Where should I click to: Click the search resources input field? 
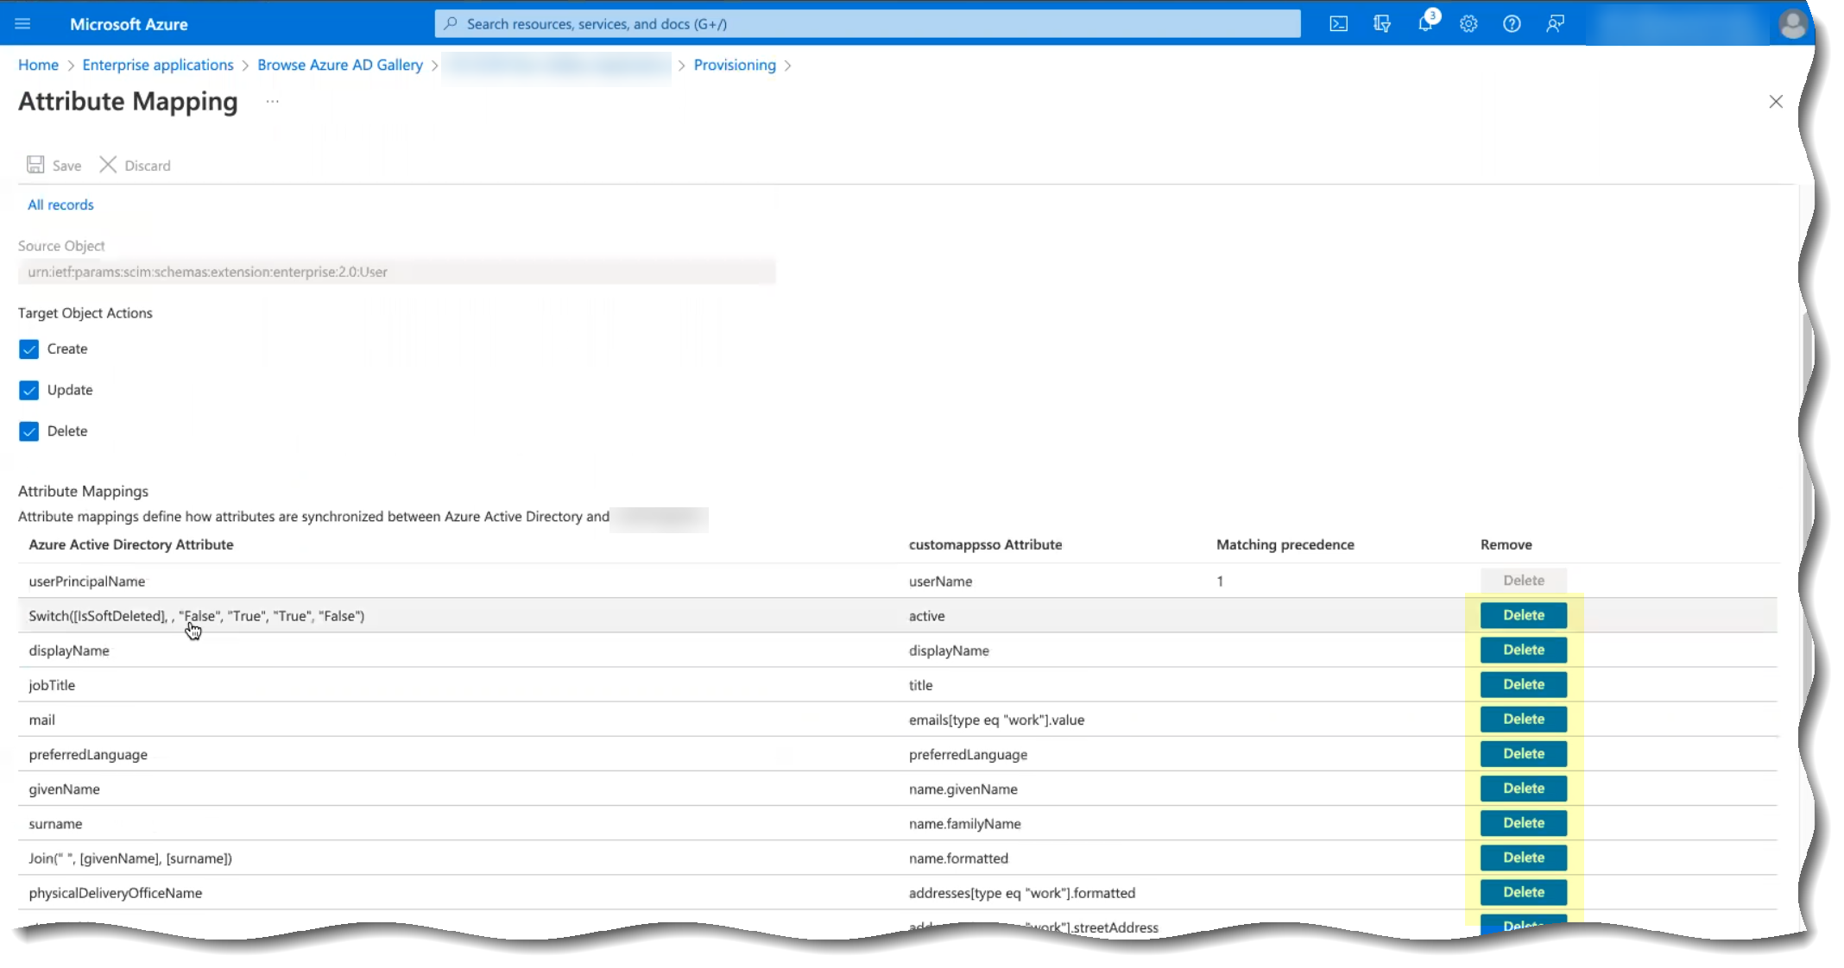pyautogui.click(x=868, y=24)
